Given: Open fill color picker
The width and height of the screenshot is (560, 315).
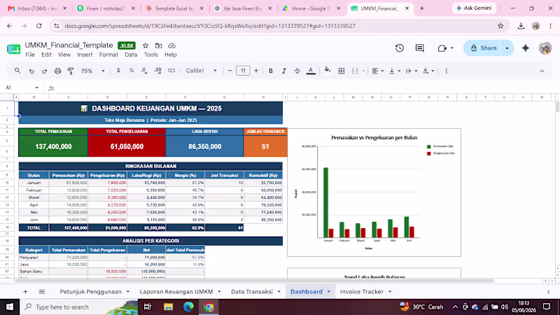Looking at the screenshot, I should click(x=327, y=71).
